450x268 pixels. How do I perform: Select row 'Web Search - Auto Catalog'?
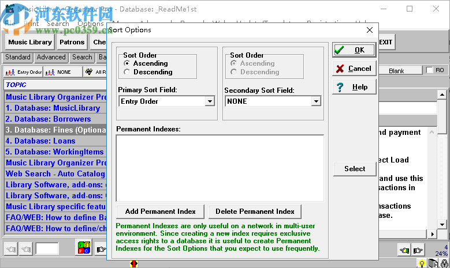coord(55,174)
